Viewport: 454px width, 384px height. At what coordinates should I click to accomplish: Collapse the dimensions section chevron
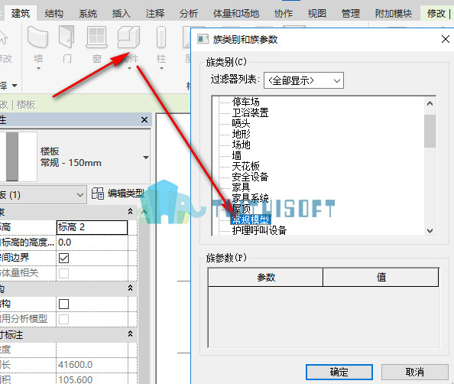(x=130, y=334)
